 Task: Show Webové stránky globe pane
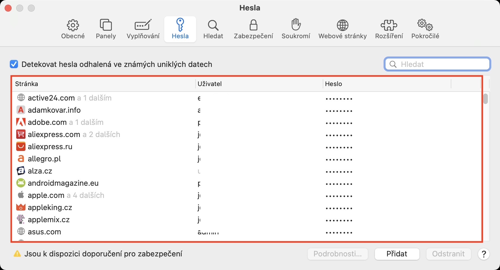pos(342,29)
